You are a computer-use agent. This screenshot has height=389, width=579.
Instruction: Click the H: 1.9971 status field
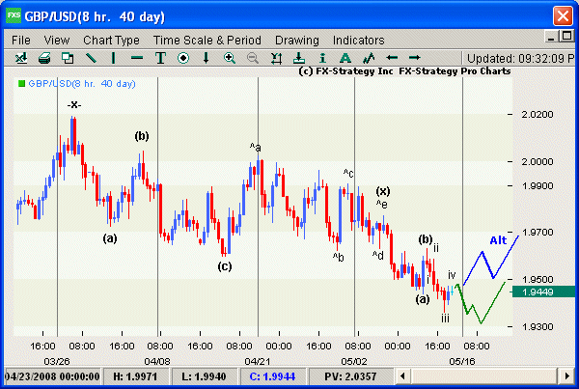pyautogui.click(x=135, y=376)
